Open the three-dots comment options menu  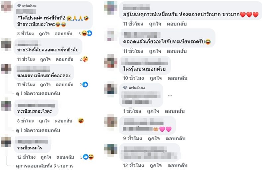(170, 96)
